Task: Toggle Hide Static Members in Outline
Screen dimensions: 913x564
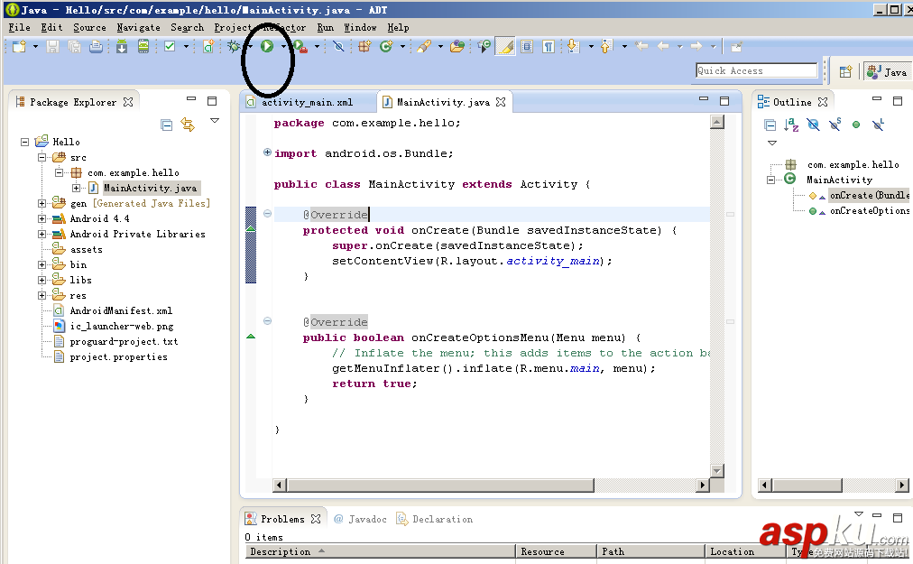Action: (835, 125)
